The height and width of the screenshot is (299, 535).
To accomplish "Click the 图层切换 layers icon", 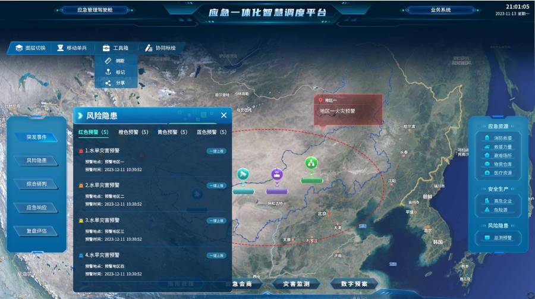I will [x=19, y=48].
